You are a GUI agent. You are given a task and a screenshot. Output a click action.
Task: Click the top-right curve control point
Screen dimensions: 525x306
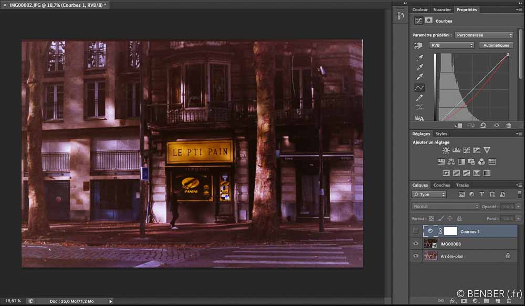(508, 55)
